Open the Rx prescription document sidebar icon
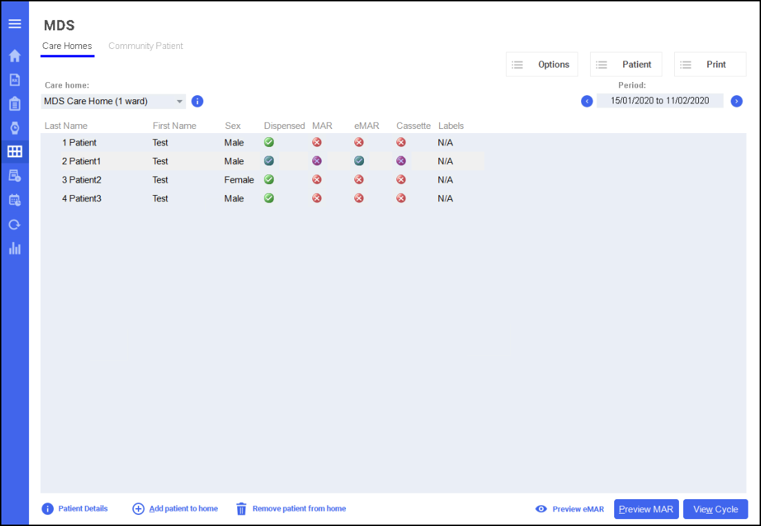Viewport: 761px width, 526px height. click(14, 80)
